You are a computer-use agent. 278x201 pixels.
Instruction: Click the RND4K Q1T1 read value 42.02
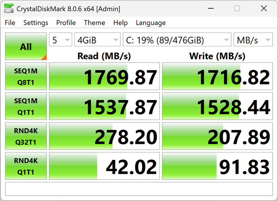click(x=104, y=166)
